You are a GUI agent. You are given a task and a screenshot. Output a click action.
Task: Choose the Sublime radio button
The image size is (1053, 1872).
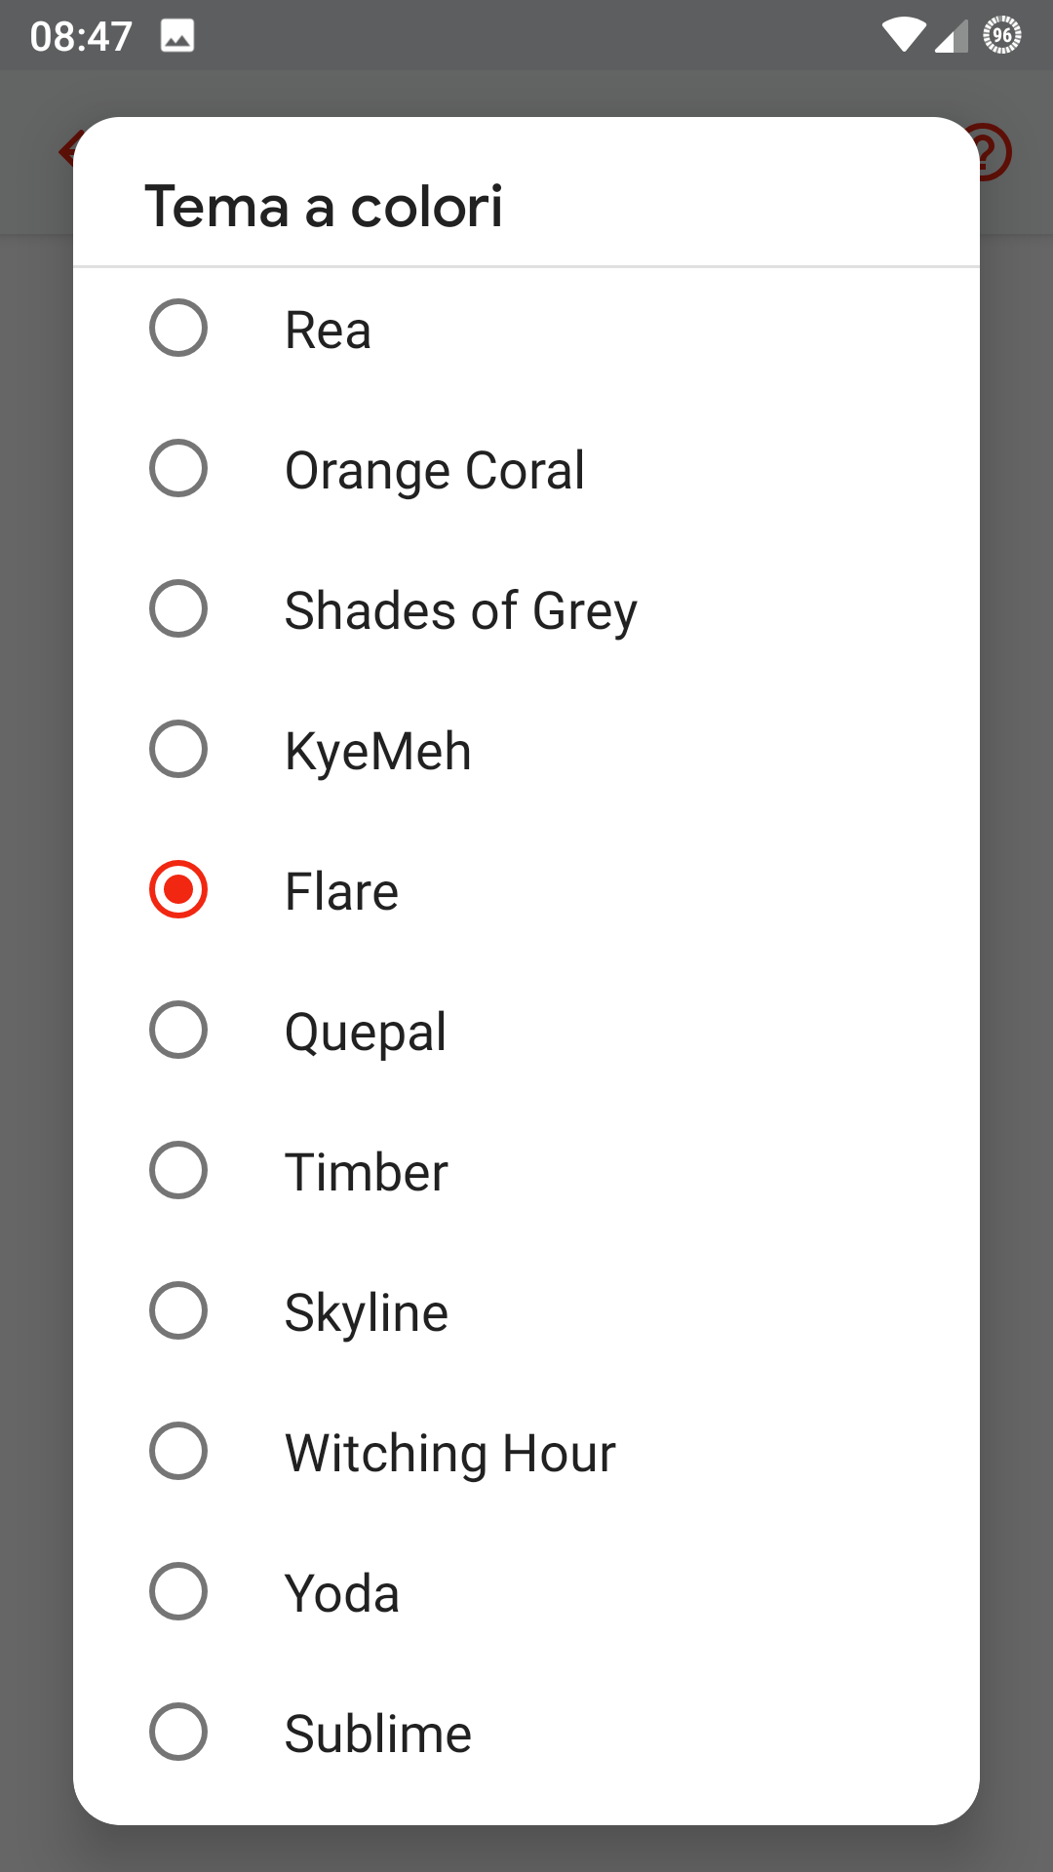(178, 1732)
